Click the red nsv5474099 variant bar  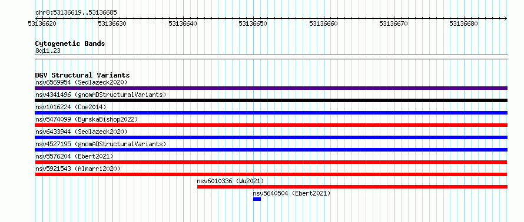click(271, 125)
